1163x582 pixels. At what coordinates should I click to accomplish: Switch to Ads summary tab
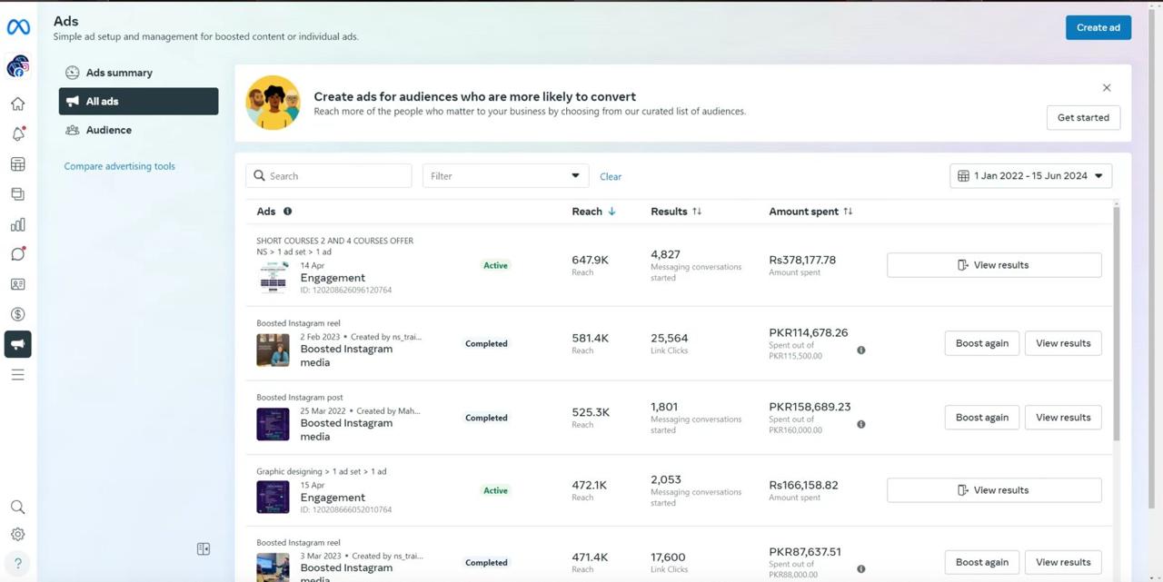tap(119, 73)
